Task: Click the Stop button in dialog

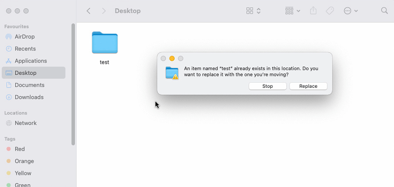Action: pos(268,86)
